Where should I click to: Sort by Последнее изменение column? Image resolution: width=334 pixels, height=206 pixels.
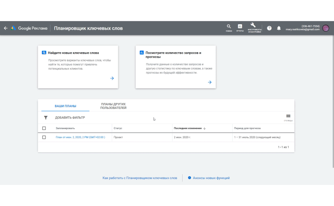[189, 128]
